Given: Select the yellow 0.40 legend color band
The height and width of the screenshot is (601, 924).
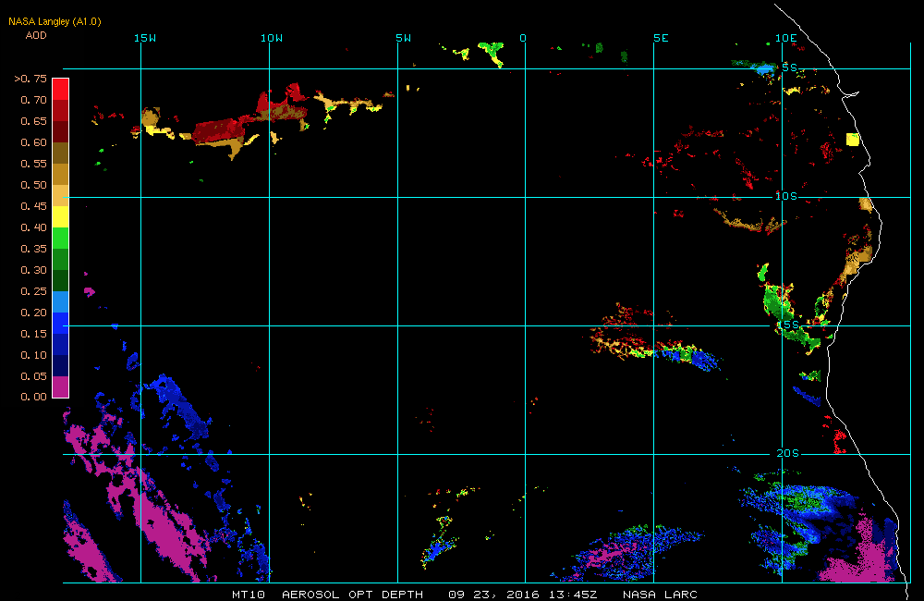Looking at the screenshot, I should (61, 216).
